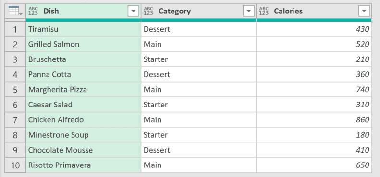Click the data type icon of Category column
The width and height of the screenshot is (380, 177).
pyautogui.click(x=148, y=11)
